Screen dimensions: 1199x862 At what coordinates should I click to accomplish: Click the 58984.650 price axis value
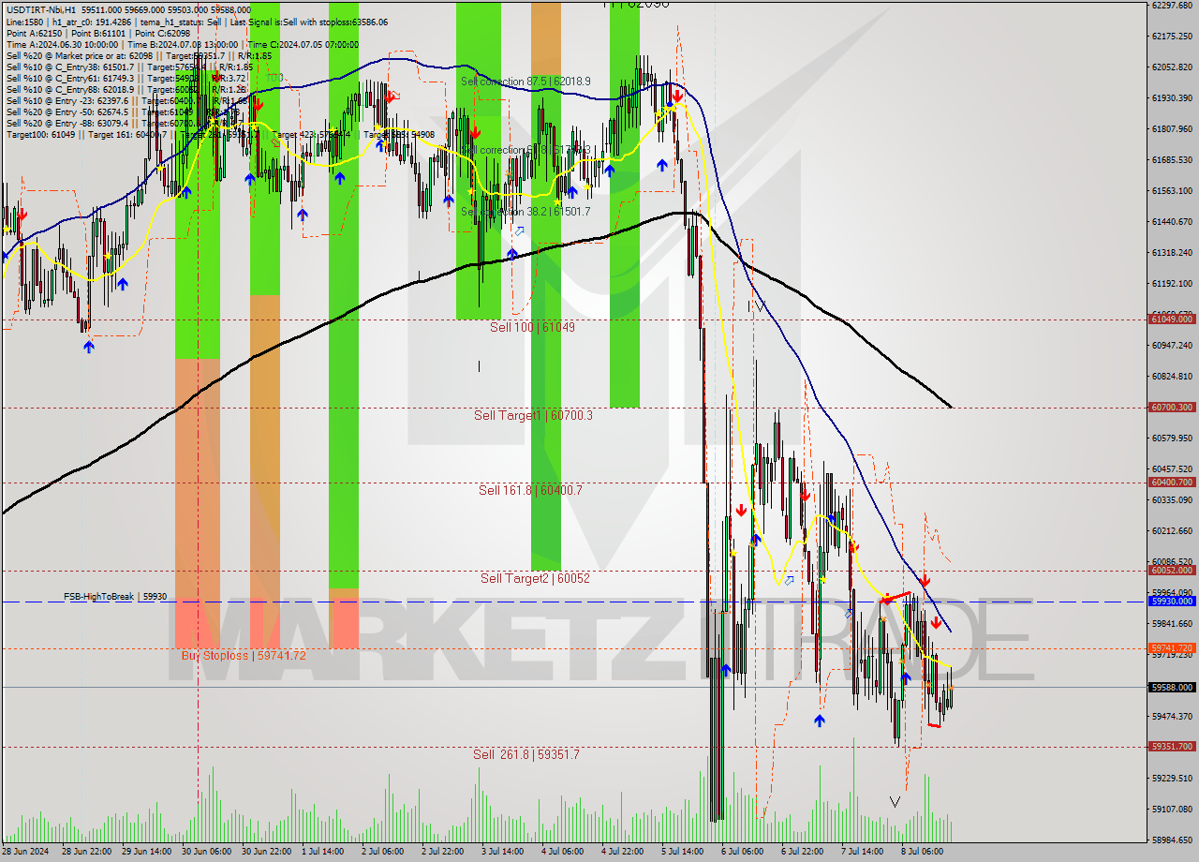coord(1171,840)
